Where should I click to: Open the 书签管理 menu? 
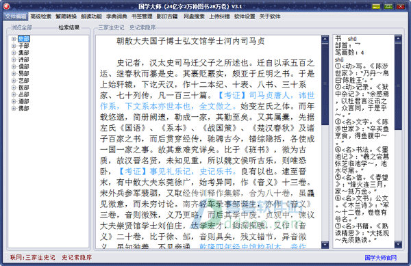pyautogui.click(x=142, y=16)
